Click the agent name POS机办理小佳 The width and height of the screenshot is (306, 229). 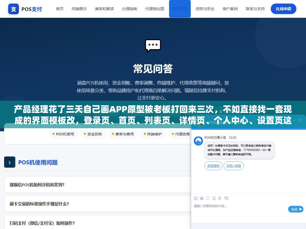pyautogui.click(x=215, y=137)
